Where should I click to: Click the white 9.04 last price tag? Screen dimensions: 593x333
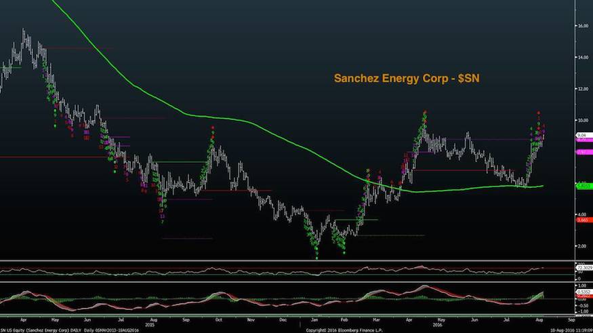pyautogui.click(x=584, y=135)
